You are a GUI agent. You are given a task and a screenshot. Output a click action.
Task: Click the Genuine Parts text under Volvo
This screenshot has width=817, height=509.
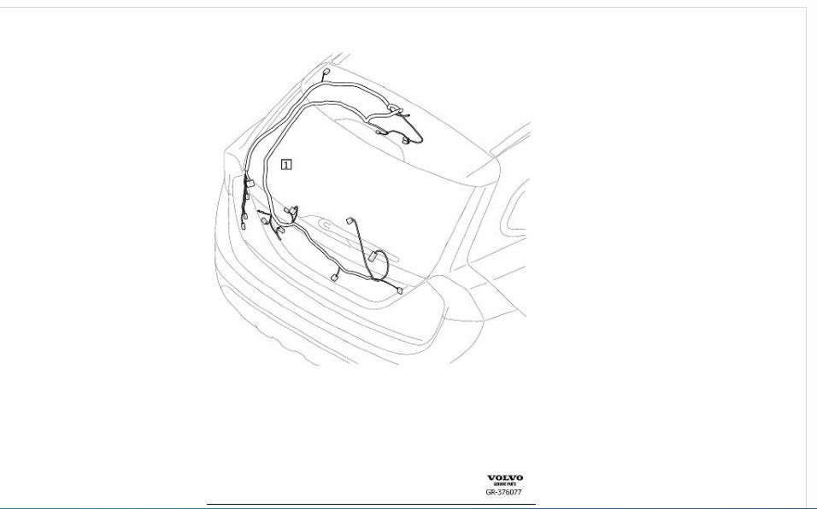(x=505, y=484)
